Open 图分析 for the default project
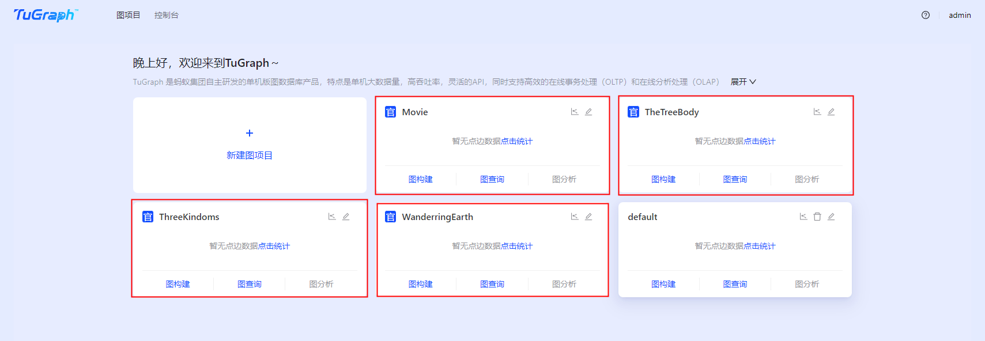The width and height of the screenshot is (985, 341). pos(807,284)
